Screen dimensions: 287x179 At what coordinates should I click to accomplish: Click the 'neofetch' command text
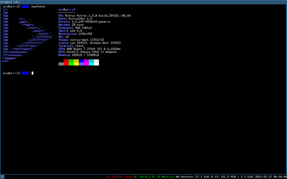(38, 6)
